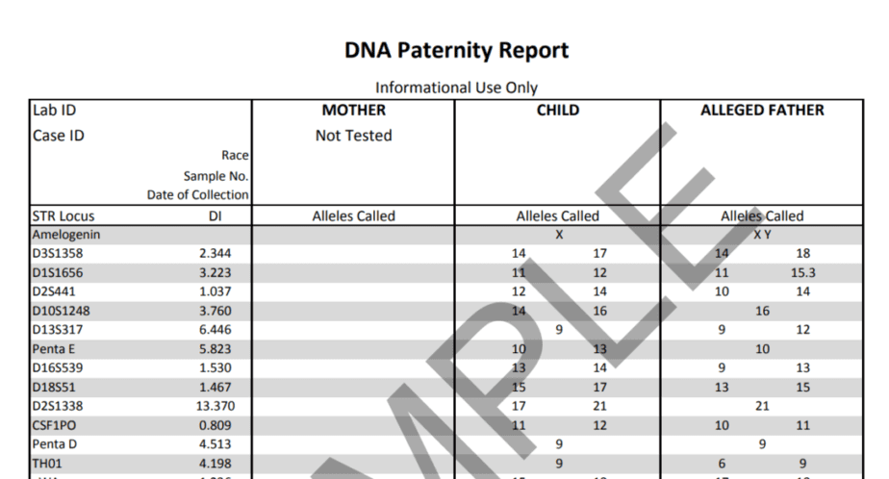Image resolution: width=889 pixels, height=479 pixels.
Task: Select the Lab ID label
Action: click(x=55, y=110)
